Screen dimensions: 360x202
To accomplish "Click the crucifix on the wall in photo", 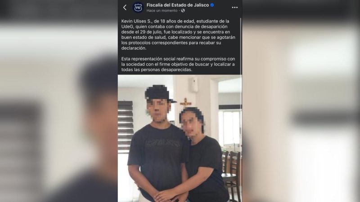I will (186, 103).
